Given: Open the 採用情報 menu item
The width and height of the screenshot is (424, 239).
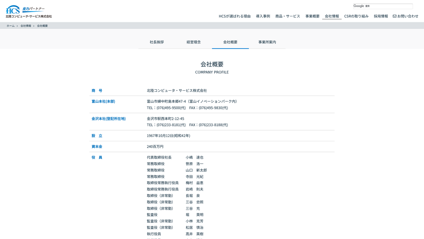Looking at the screenshot, I should [381, 16].
